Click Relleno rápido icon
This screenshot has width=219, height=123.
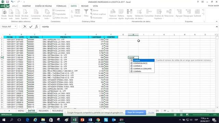tap(121, 14)
